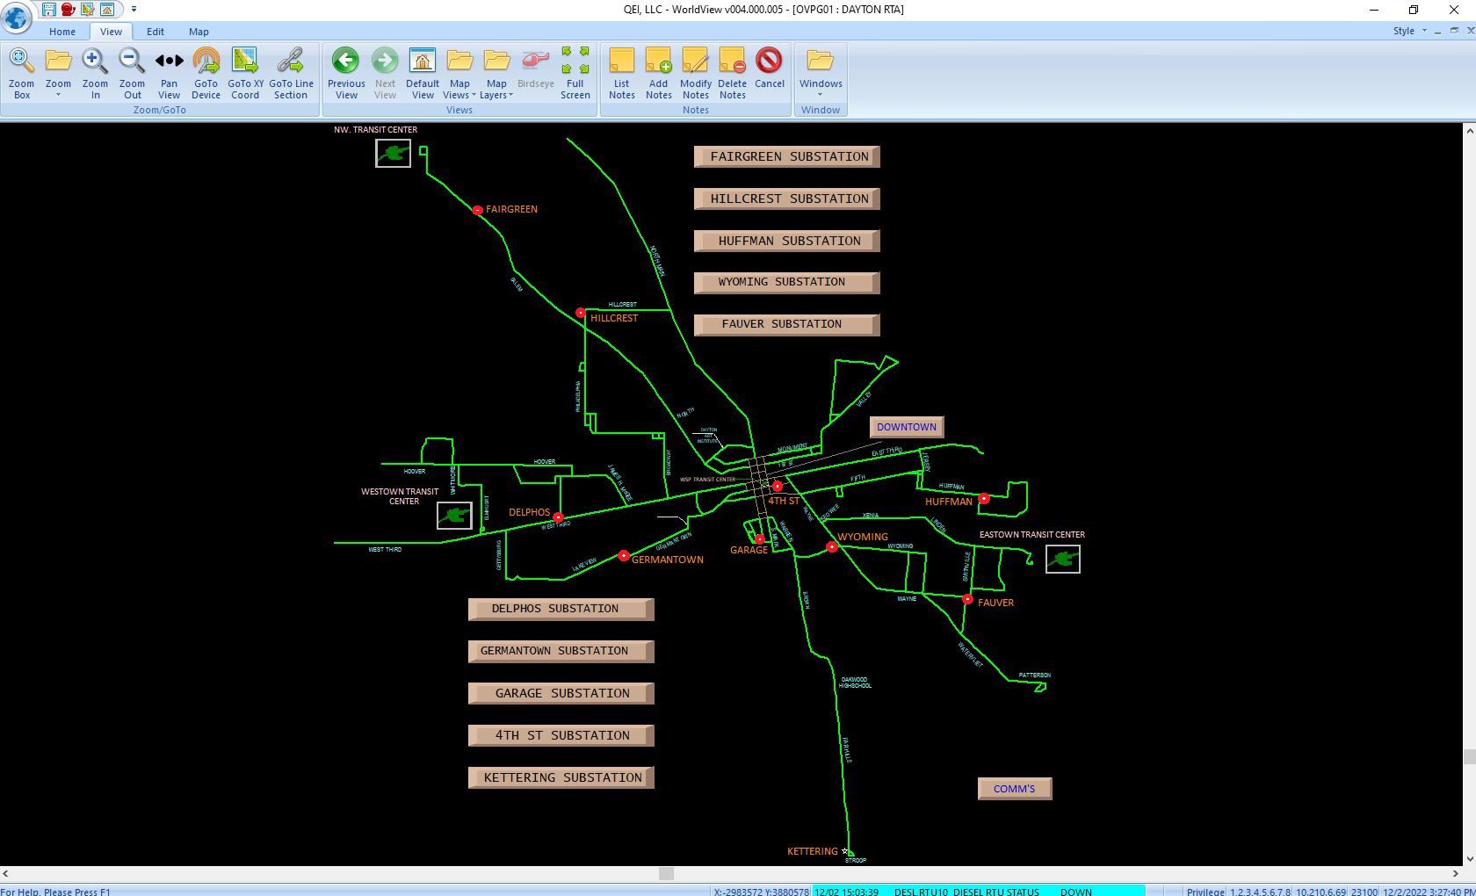Click the Fairgreen red substation marker

coord(477,210)
